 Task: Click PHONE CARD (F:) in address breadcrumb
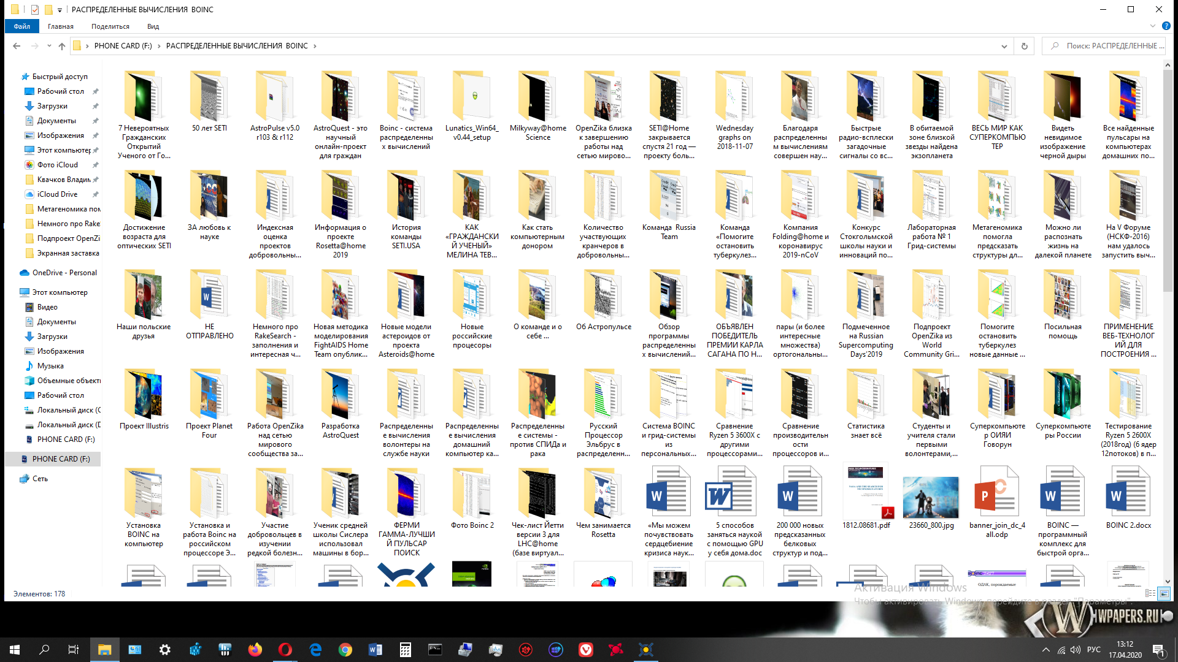123,46
